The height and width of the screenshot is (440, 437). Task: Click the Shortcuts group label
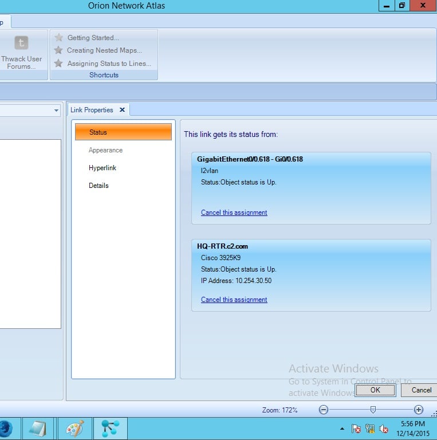point(104,75)
